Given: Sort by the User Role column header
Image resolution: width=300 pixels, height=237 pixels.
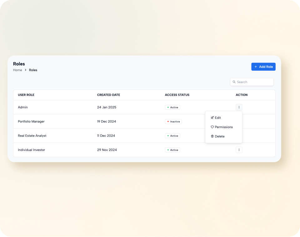Looking at the screenshot, I should (26, 95).
